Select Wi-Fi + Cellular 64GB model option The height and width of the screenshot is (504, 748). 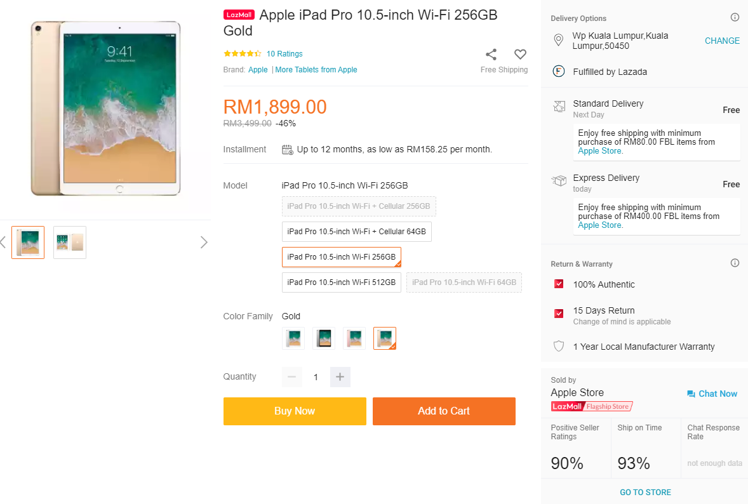[x=356, y=232]
